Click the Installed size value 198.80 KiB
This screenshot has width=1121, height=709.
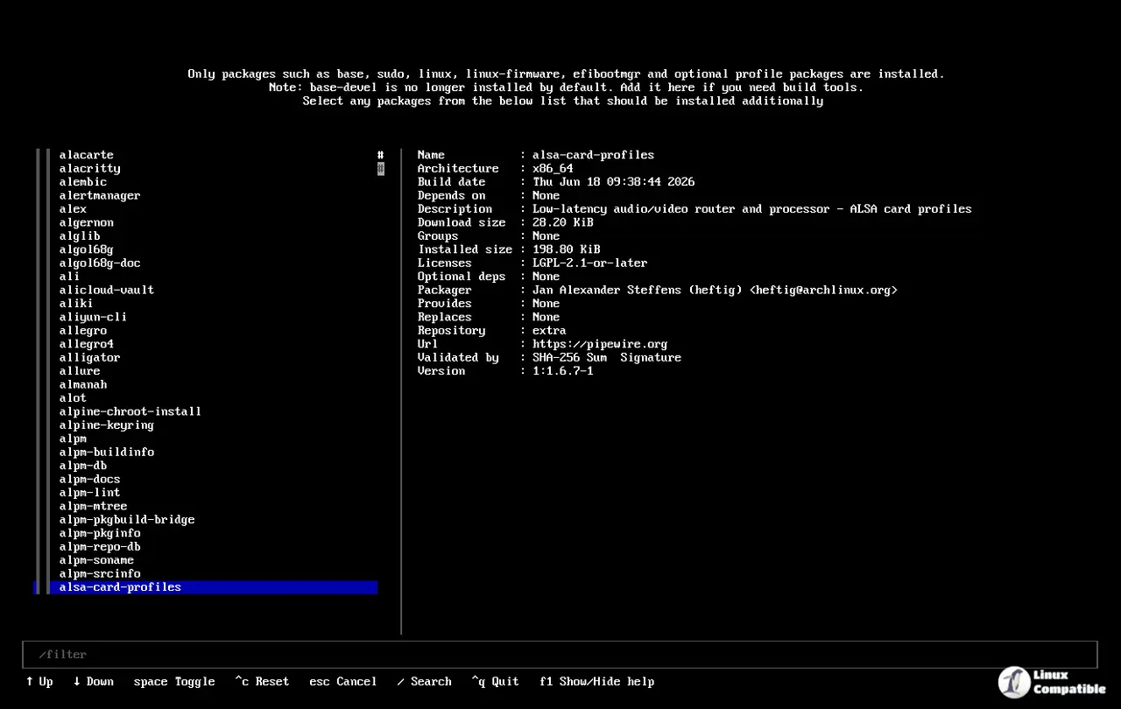pyautogui.click(x=567, y=249)
